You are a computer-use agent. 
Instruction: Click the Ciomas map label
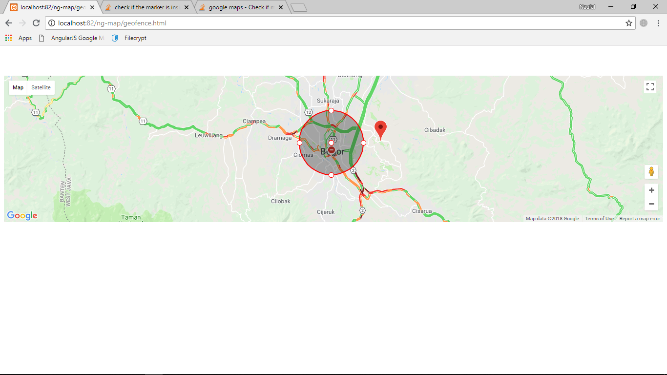point(303,155)
